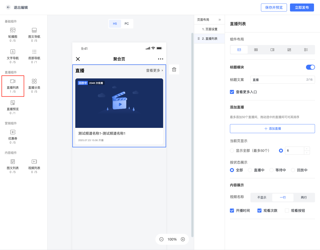Select the 直播列表 component icon
The height and width of the screenshot is (250, 320).
[13, 81]
